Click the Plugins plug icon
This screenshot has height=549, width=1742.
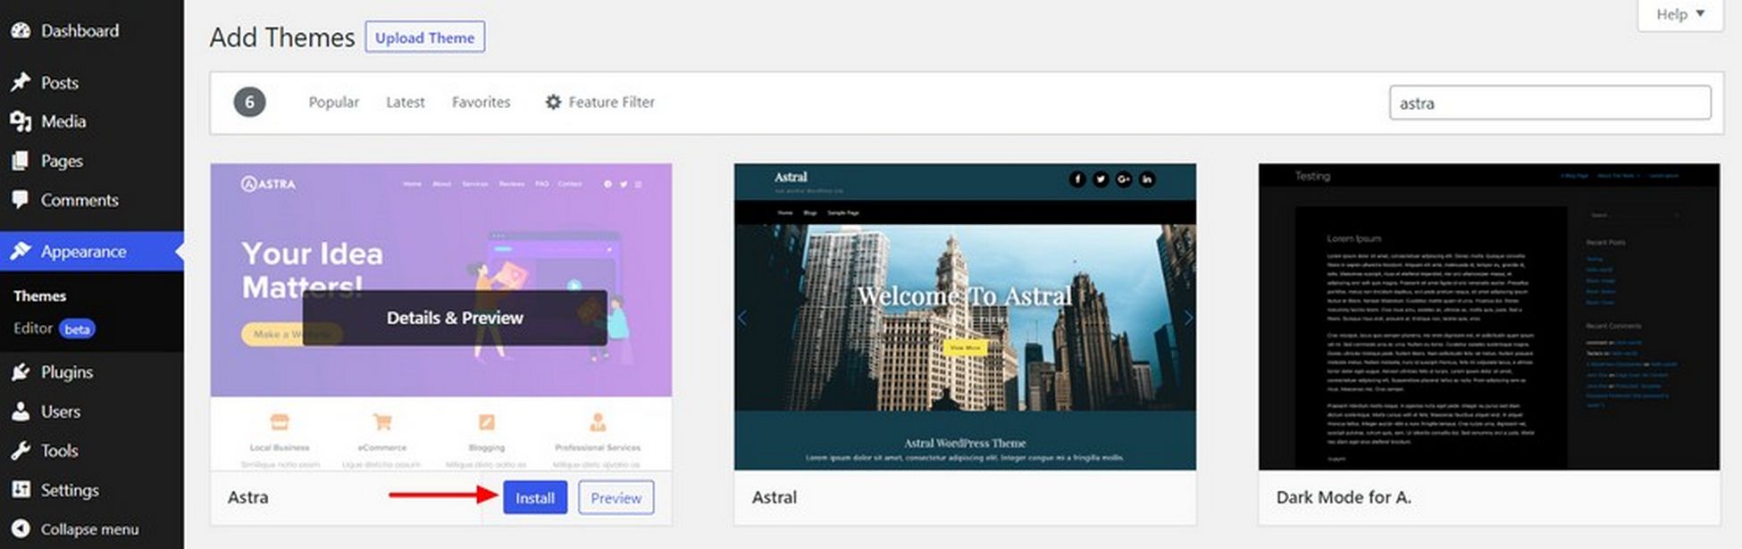[x=21, y=371]
